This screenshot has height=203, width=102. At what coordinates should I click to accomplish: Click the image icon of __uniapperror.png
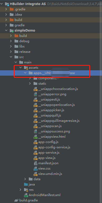pos(35,94)
